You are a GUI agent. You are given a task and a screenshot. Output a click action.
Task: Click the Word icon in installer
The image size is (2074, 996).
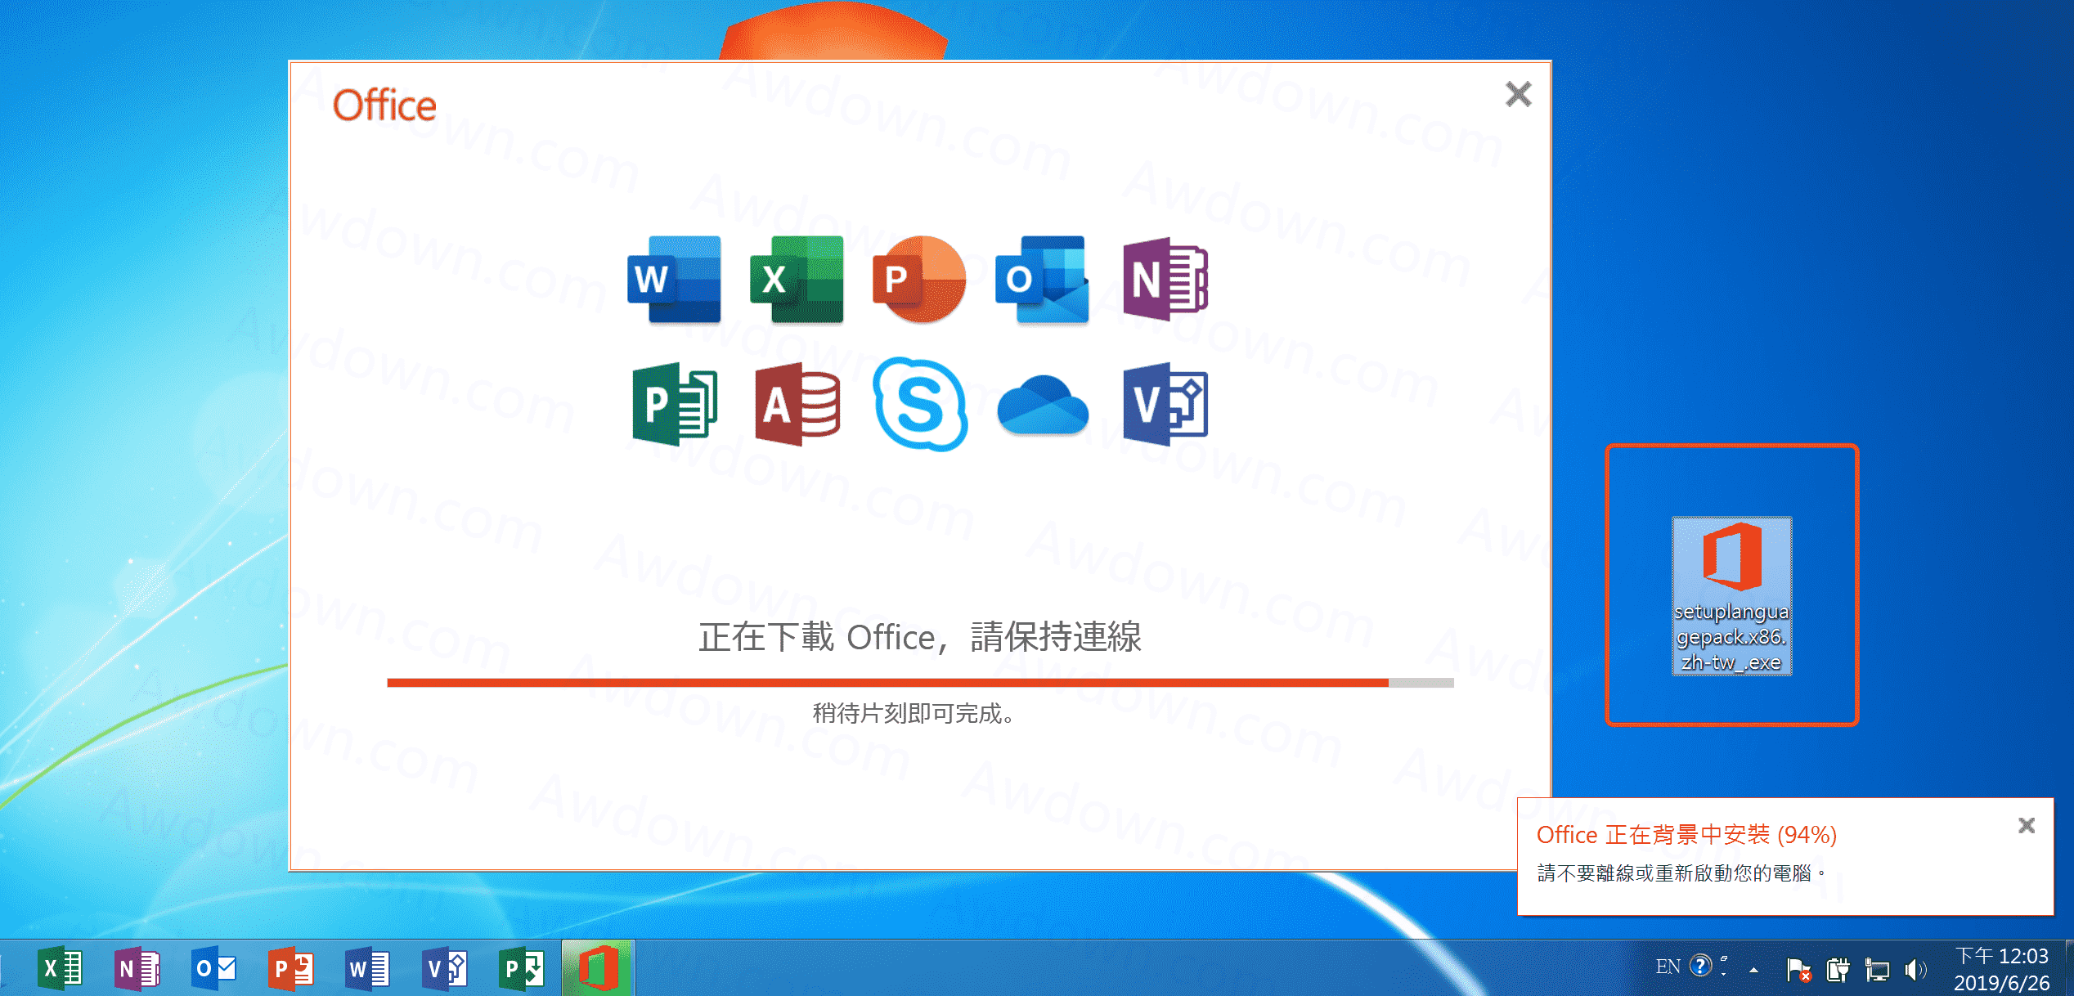674,280
